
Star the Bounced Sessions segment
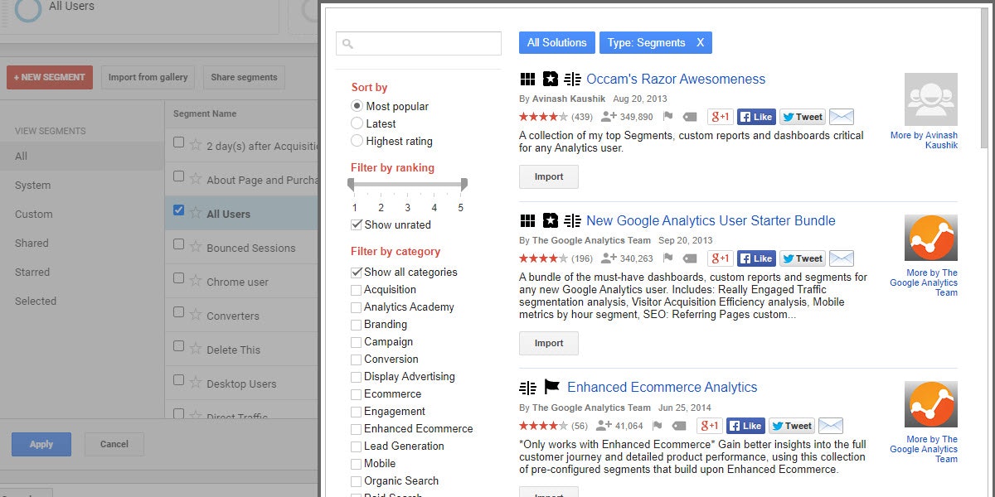(196, 247)
